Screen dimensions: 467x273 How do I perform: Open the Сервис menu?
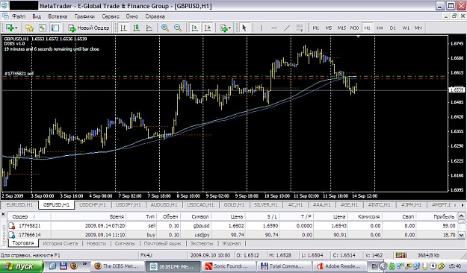coord(111,16)
